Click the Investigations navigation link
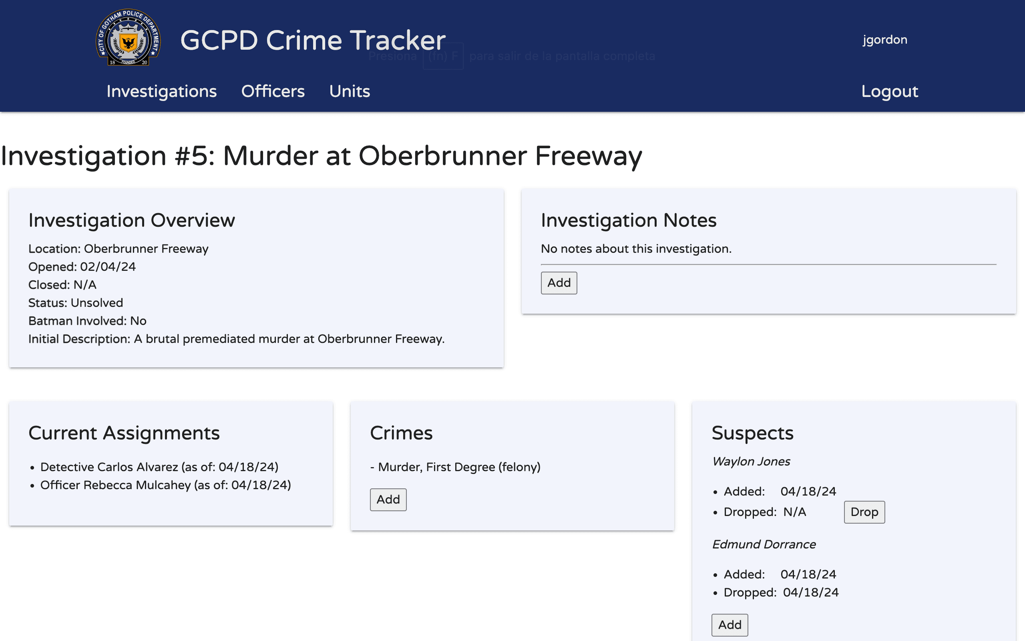This screenshot has width=1025, height=641. pyautogui.click(x=161, y=91)
